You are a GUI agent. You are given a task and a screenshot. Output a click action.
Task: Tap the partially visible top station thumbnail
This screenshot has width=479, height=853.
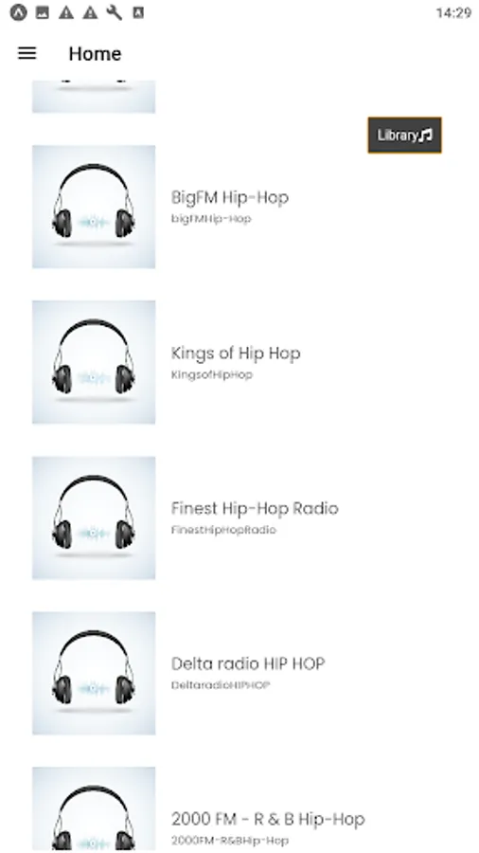point(94,97)
